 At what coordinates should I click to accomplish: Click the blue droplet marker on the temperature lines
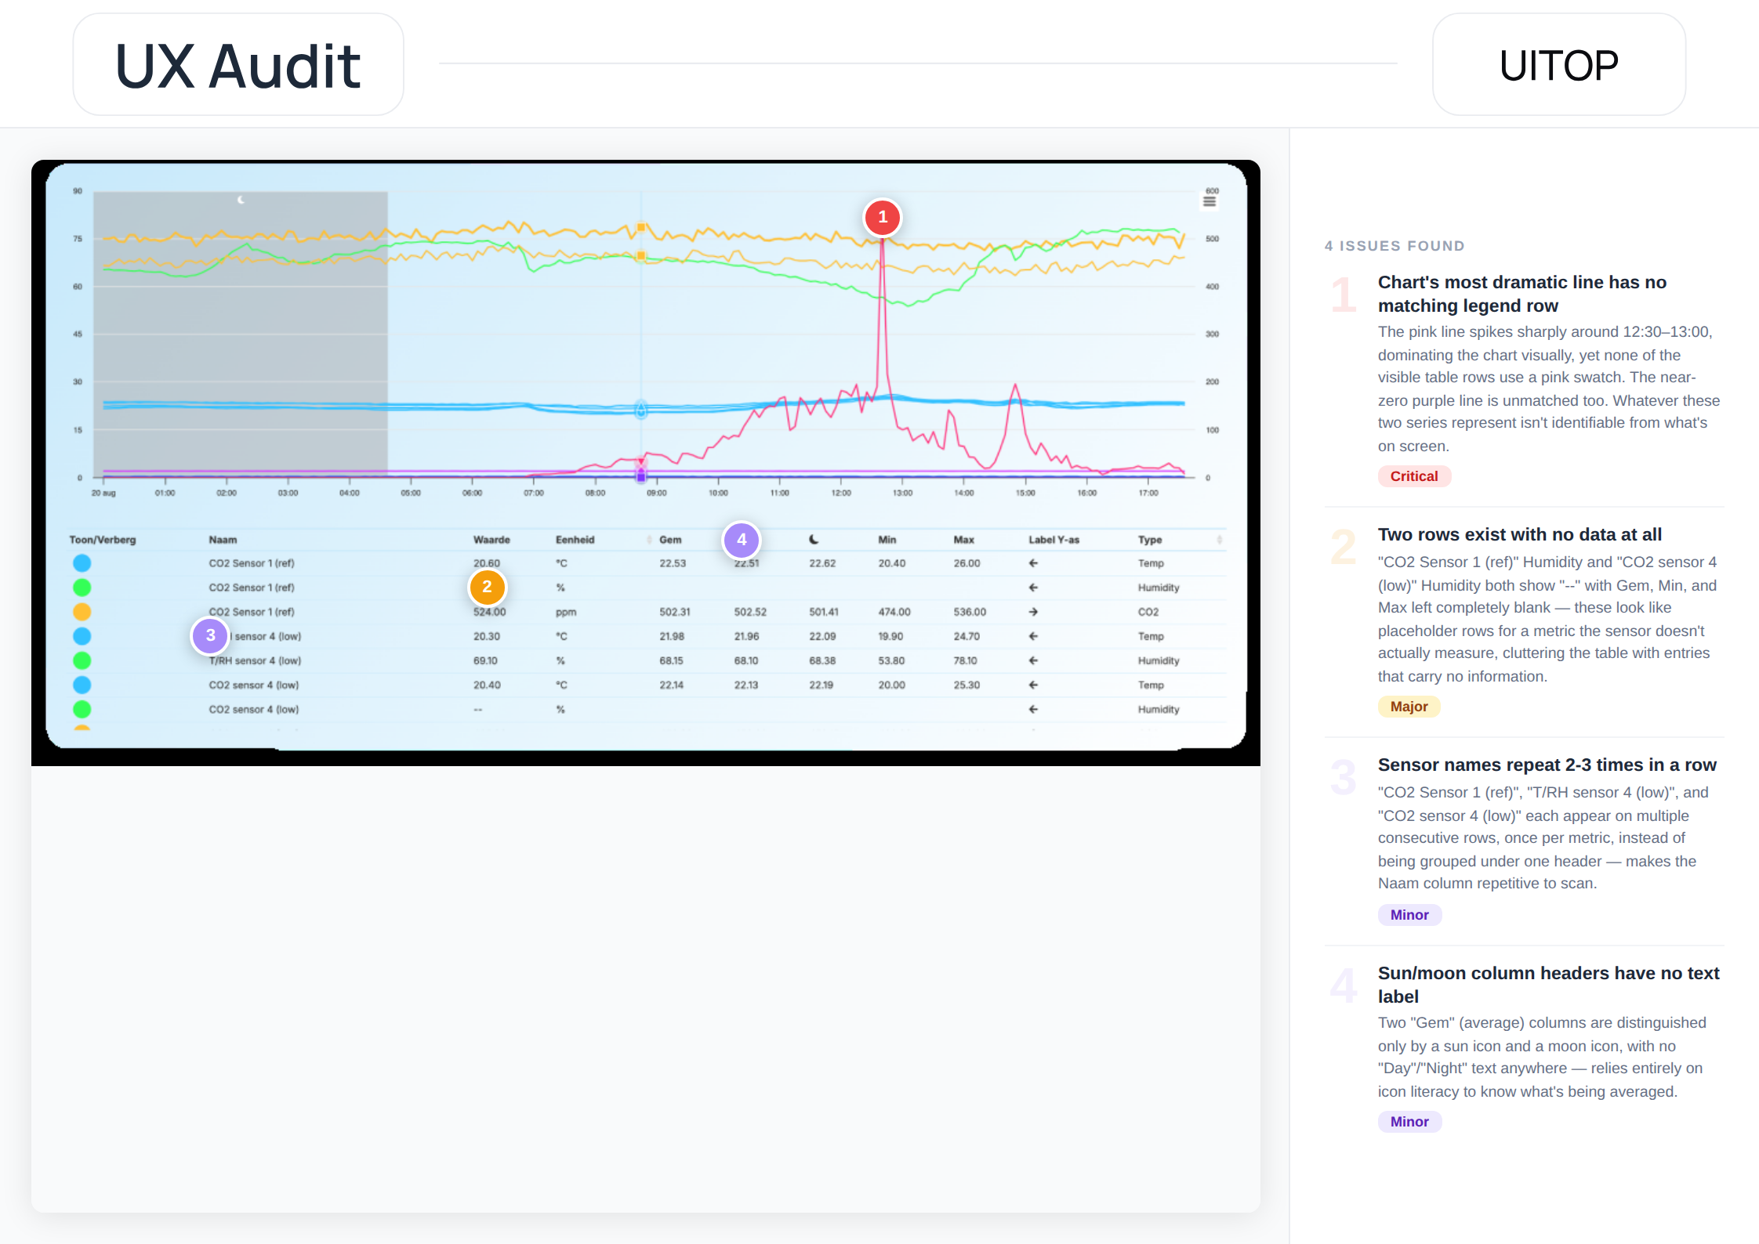click(641, 409)
